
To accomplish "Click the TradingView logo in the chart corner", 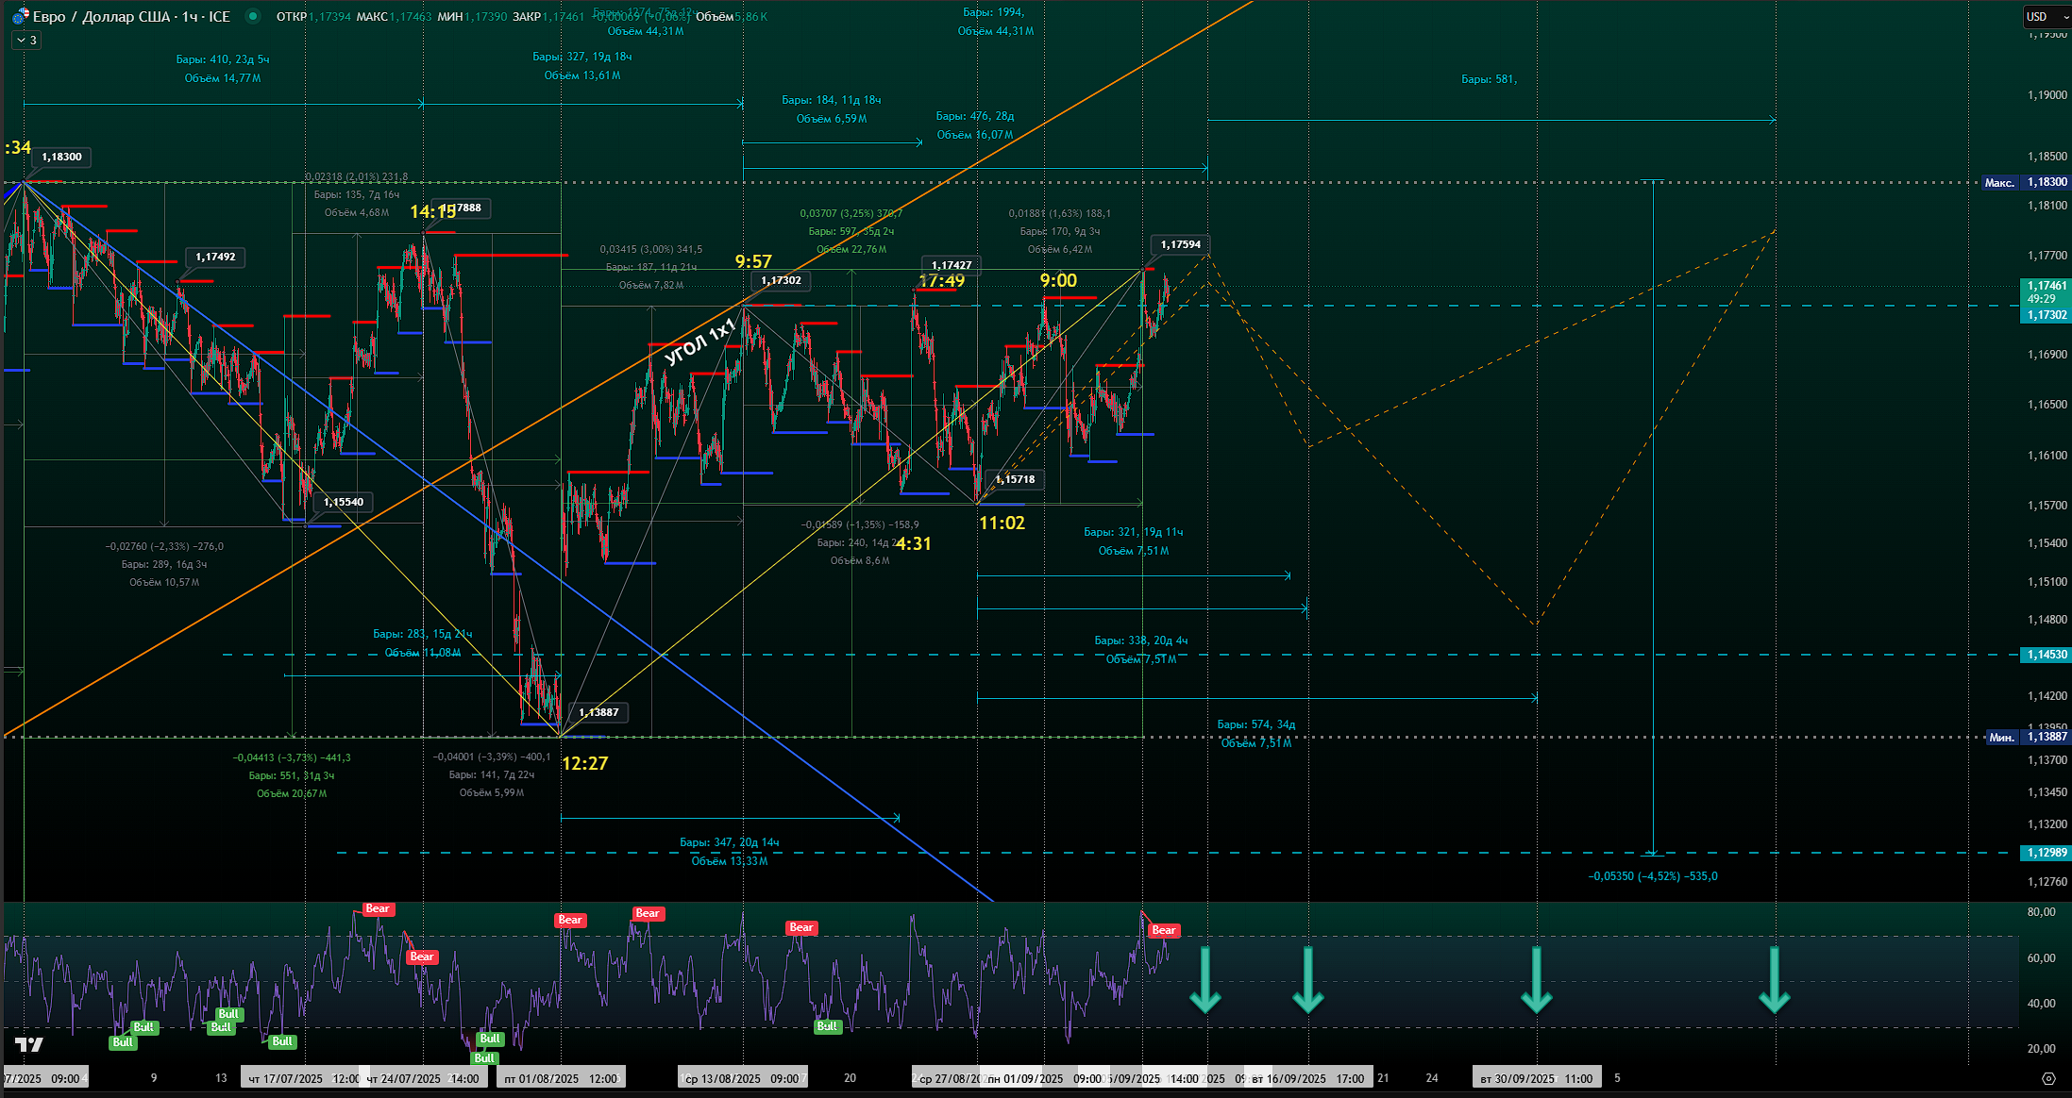I will point(29,1044).
